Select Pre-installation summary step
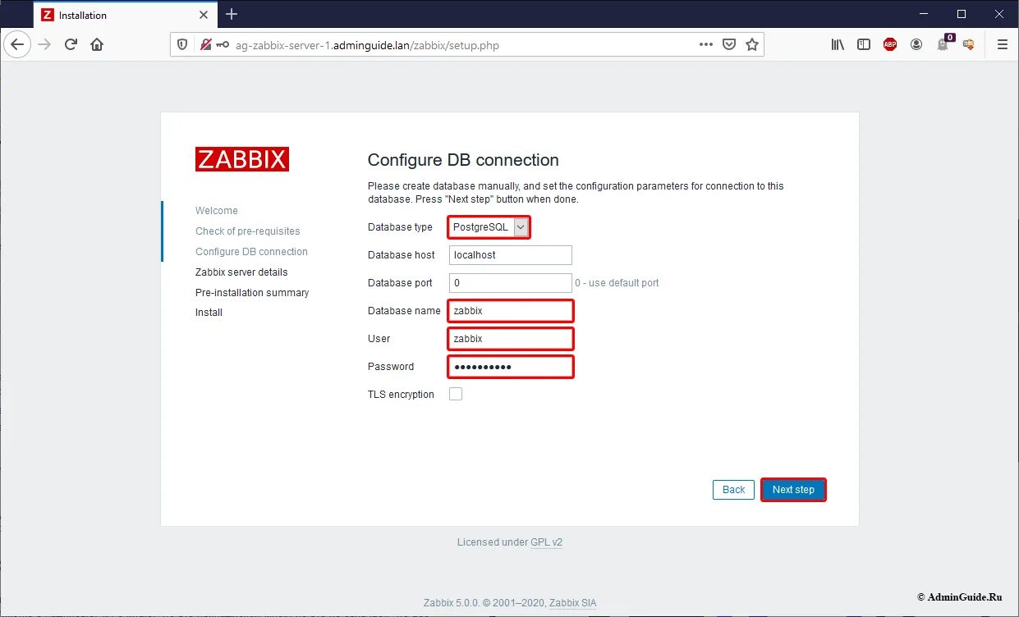The width and height of the screenshot is (1019, 617). (252, 293)
